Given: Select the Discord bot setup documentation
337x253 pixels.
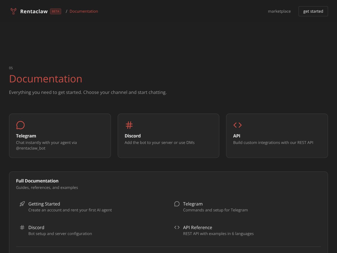Looking at the screenshot, I should (36, 227).
